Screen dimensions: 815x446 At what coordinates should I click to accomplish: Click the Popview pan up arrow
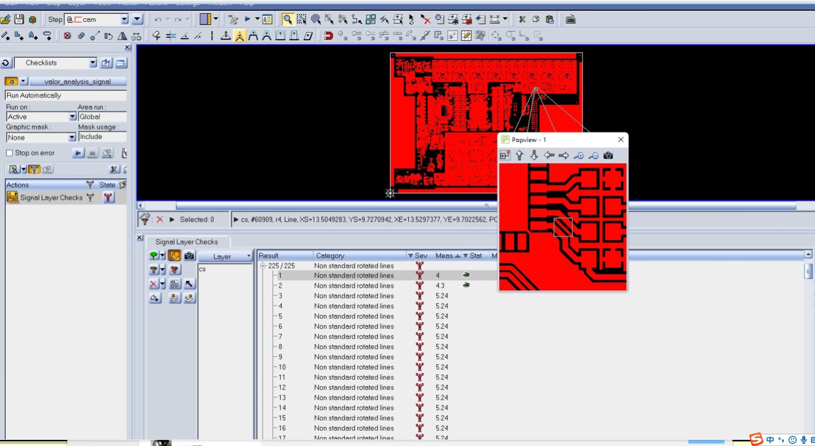(x=519, y=155)
